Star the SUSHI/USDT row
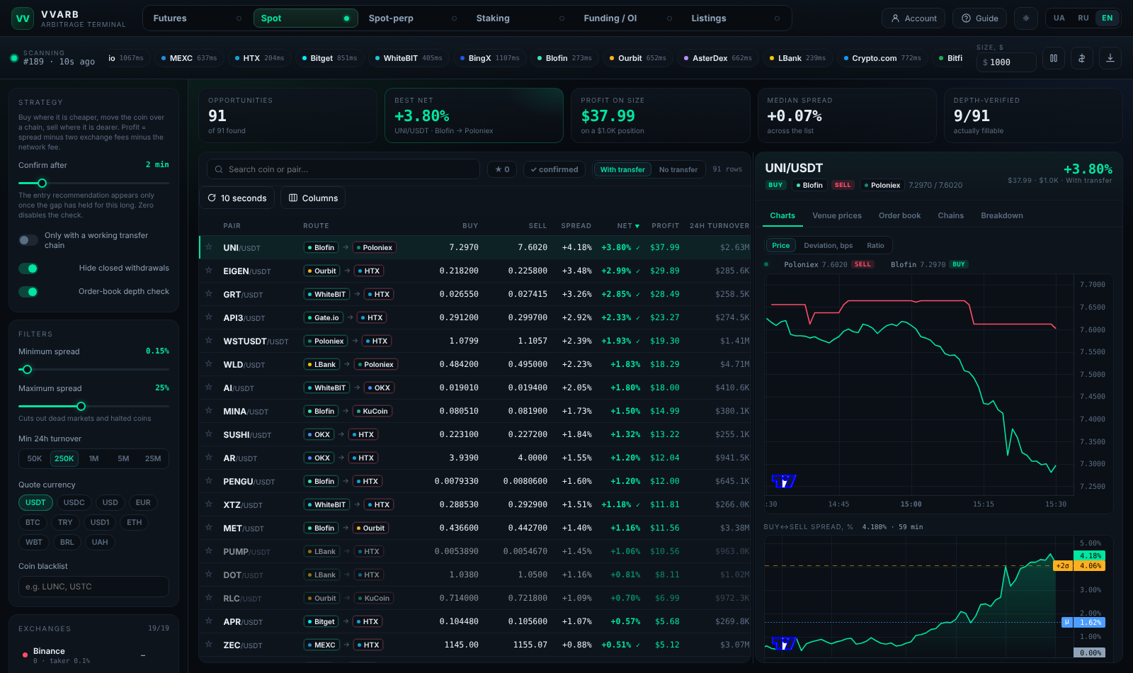 (209, 434)
